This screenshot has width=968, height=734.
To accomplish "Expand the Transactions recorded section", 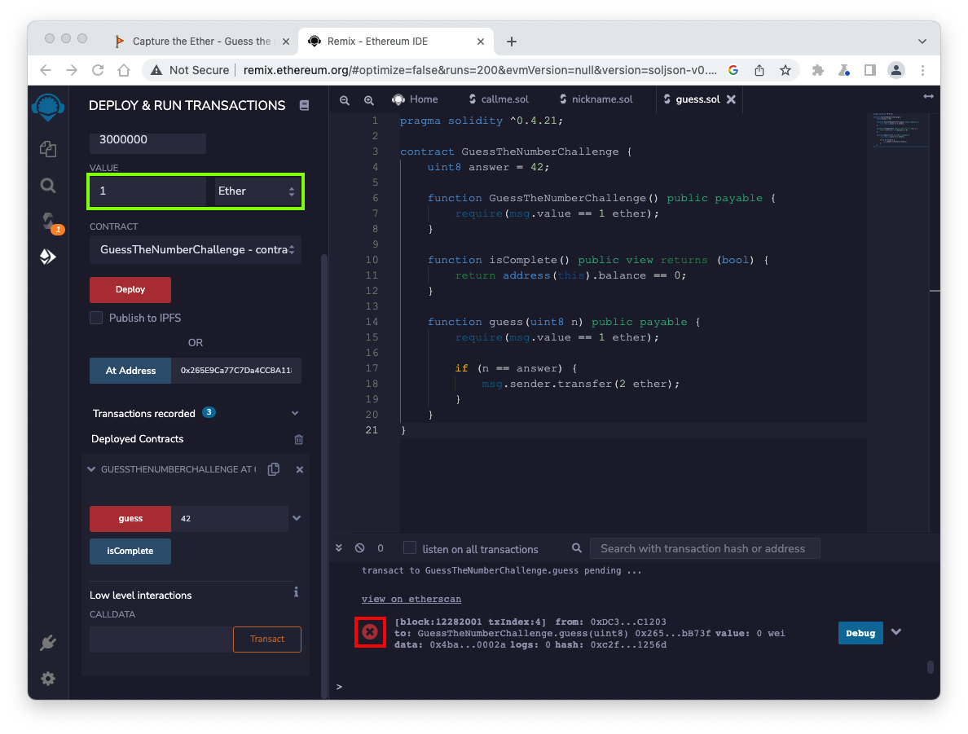I will (x=295, y=413).
